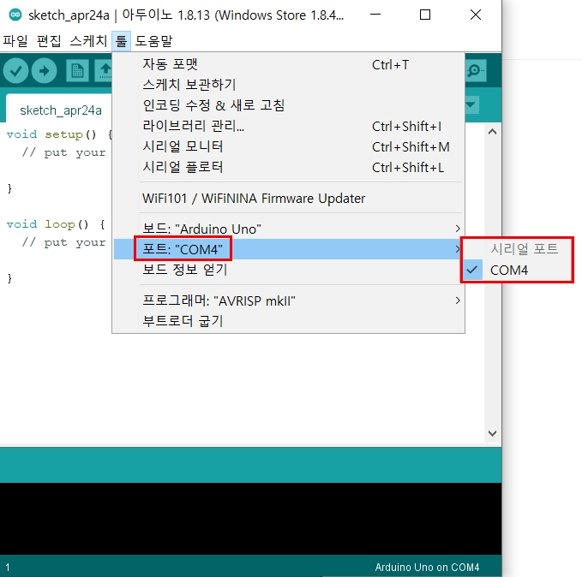
Task: Click editor scrollbar down arrow
Action: [x=493, y=433]
